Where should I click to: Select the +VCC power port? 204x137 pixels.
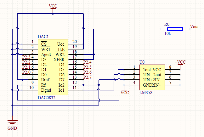[x=180, y=64]
